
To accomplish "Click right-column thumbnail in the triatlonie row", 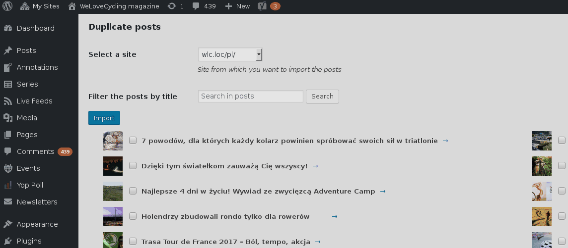I will pos(542,141).
